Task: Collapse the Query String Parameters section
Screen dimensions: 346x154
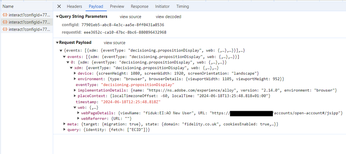Action: (57, 17)
